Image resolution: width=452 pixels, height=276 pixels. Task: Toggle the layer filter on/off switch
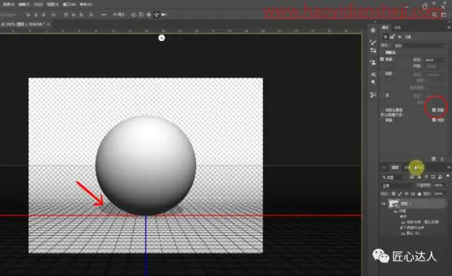pos(448,176)
